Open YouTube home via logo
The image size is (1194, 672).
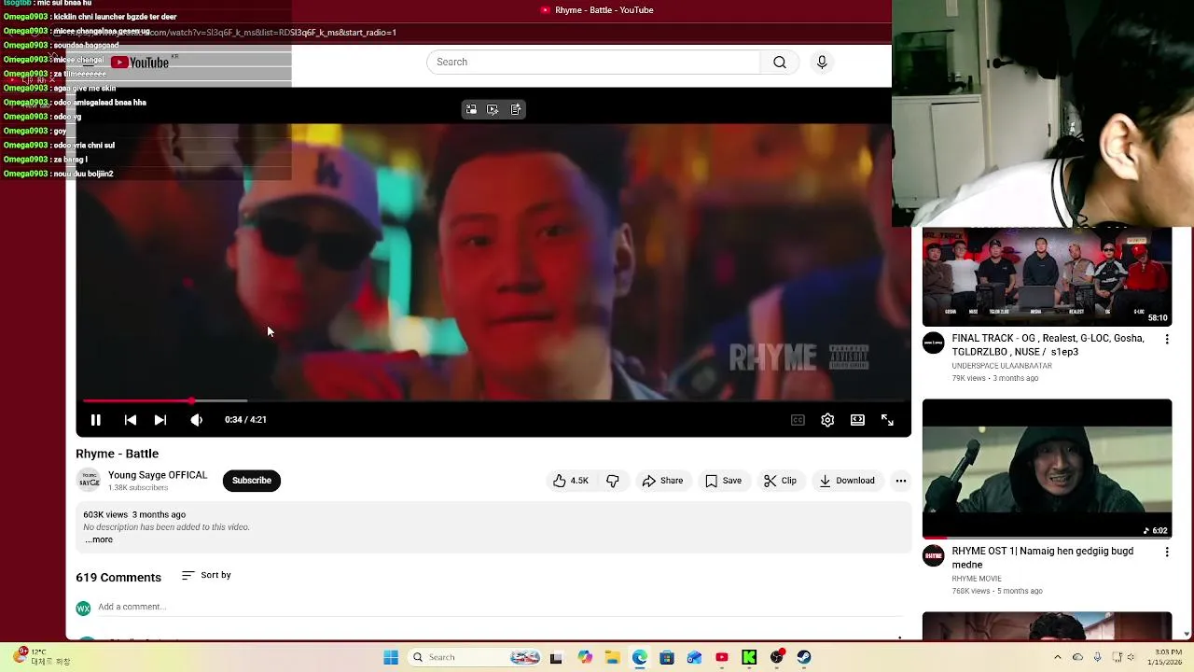pos(140,63)
